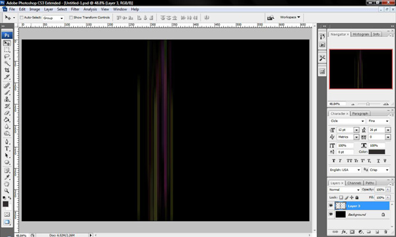The width and height of the screenshot is (396, 237).
Task: Open the anti-aliasing Crisp dropdown
Action: [x=379, y=170]
